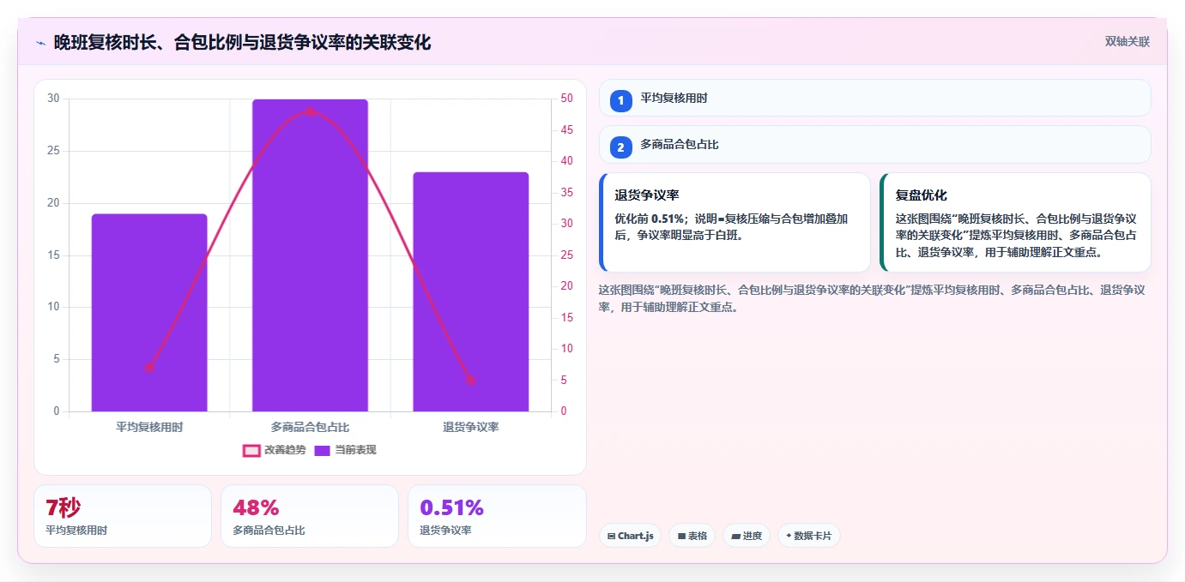Open the 退货争议率 info card
The height and width of the screenshot is (582, 1185).
point(735,222)
